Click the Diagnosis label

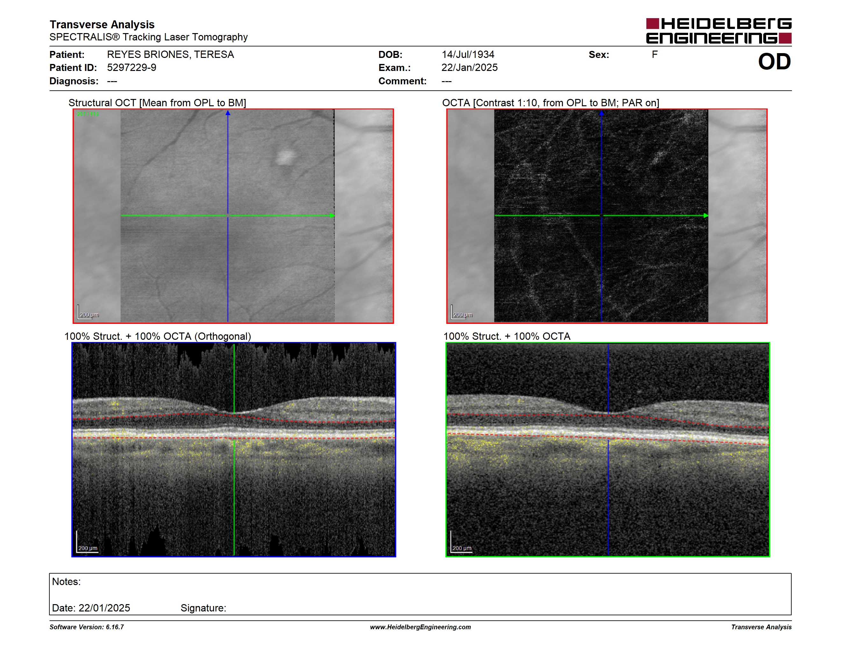tap(74, 81)
